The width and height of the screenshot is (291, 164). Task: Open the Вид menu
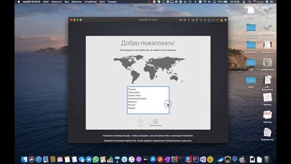[67, 2]
